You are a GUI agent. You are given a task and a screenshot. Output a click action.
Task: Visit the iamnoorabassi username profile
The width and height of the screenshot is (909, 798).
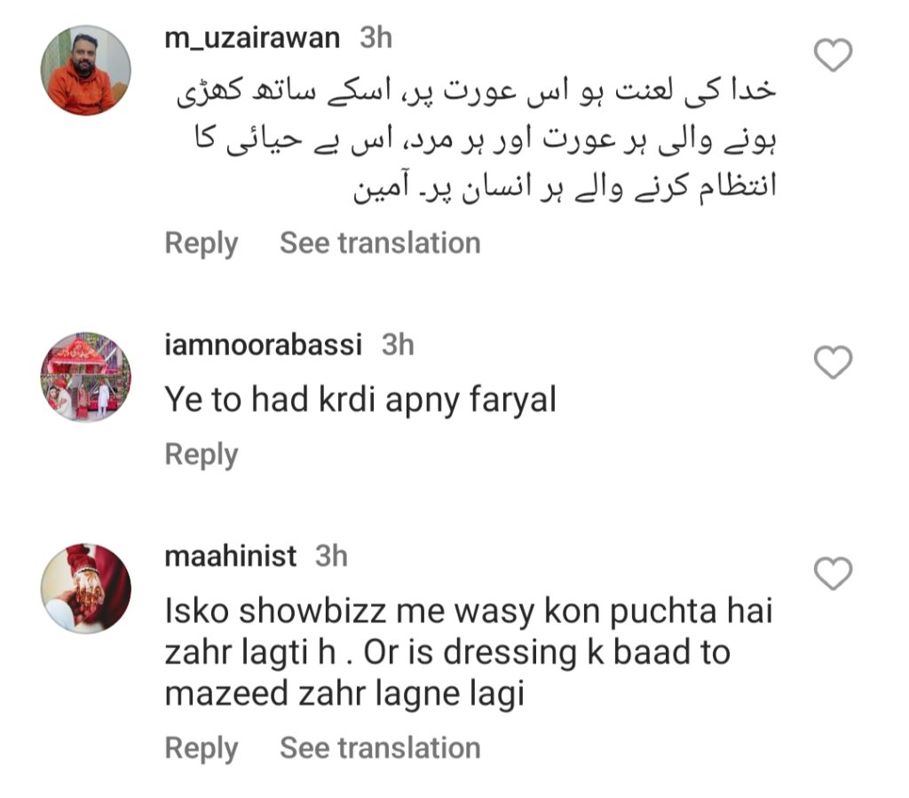coord(263,344)
